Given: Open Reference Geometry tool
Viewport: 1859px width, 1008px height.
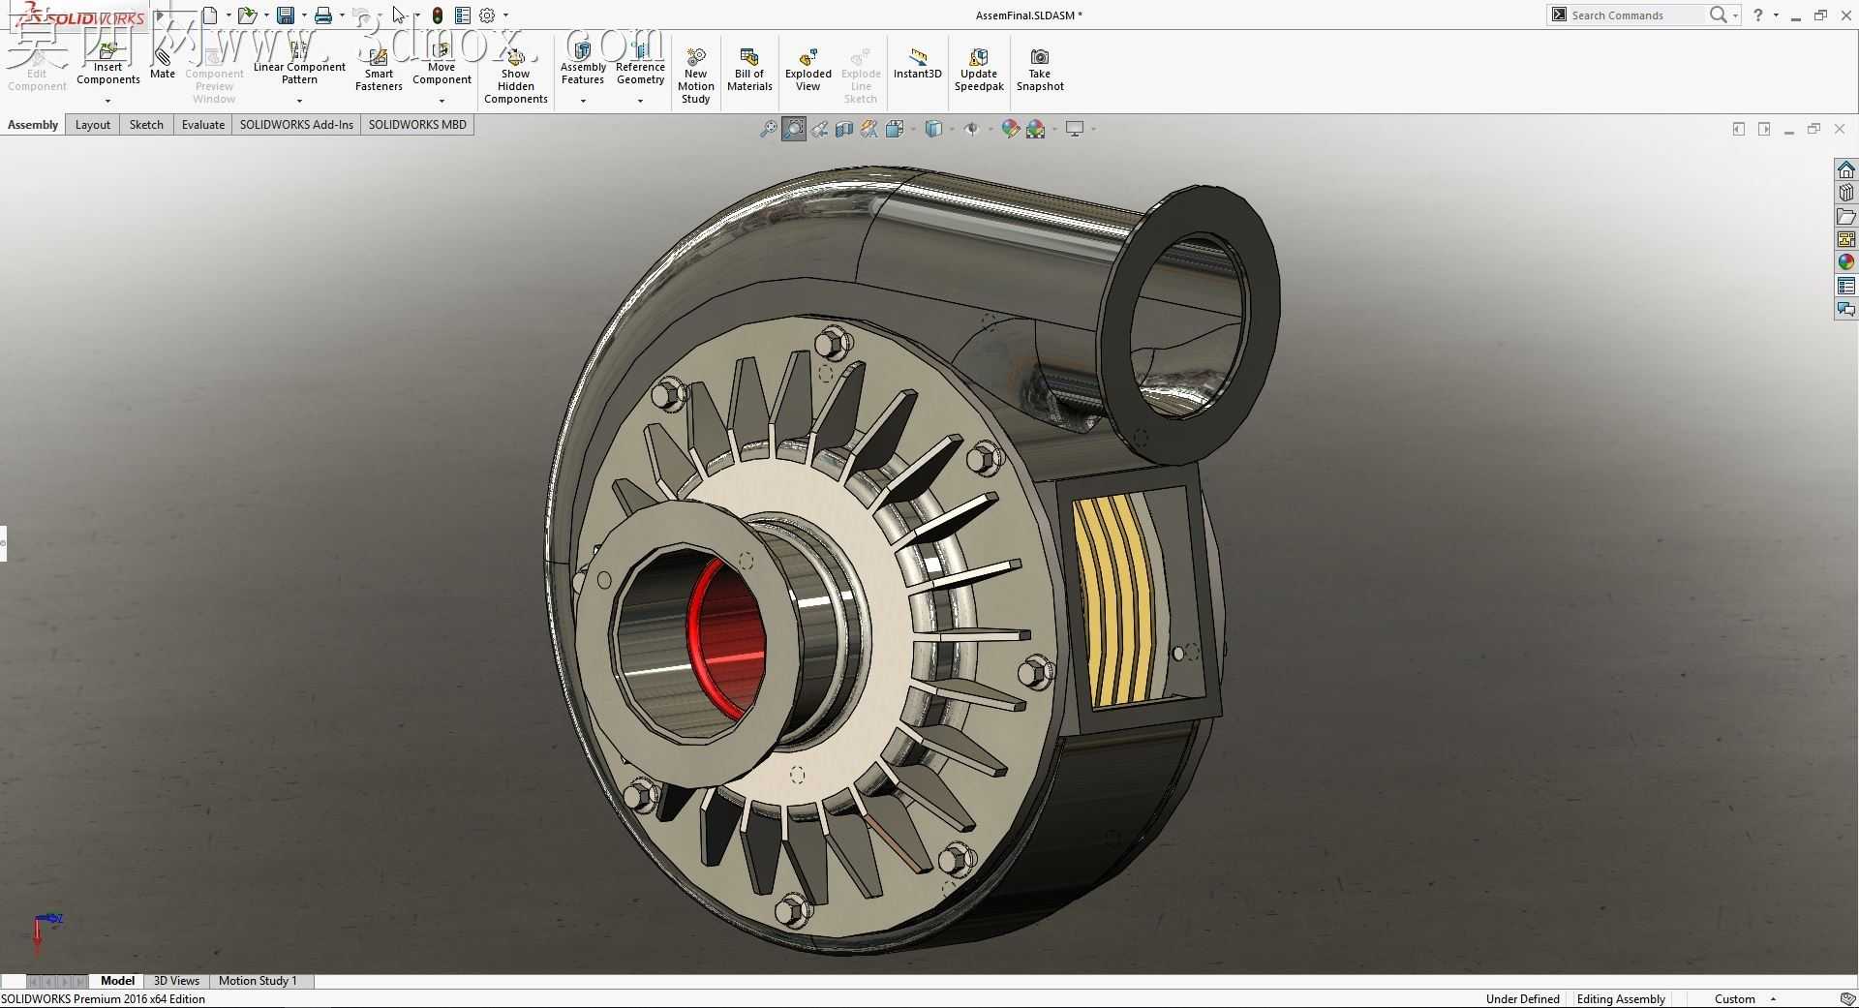Looking at the screenshot, I should [x=640, y=64].
